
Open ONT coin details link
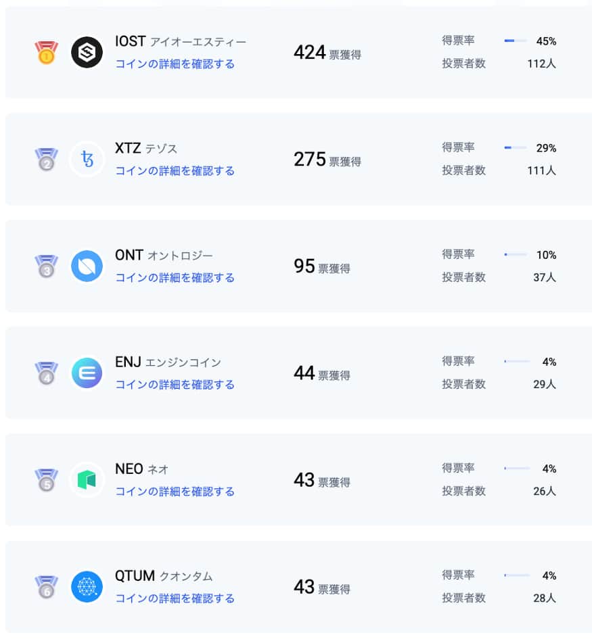[175, 277]
